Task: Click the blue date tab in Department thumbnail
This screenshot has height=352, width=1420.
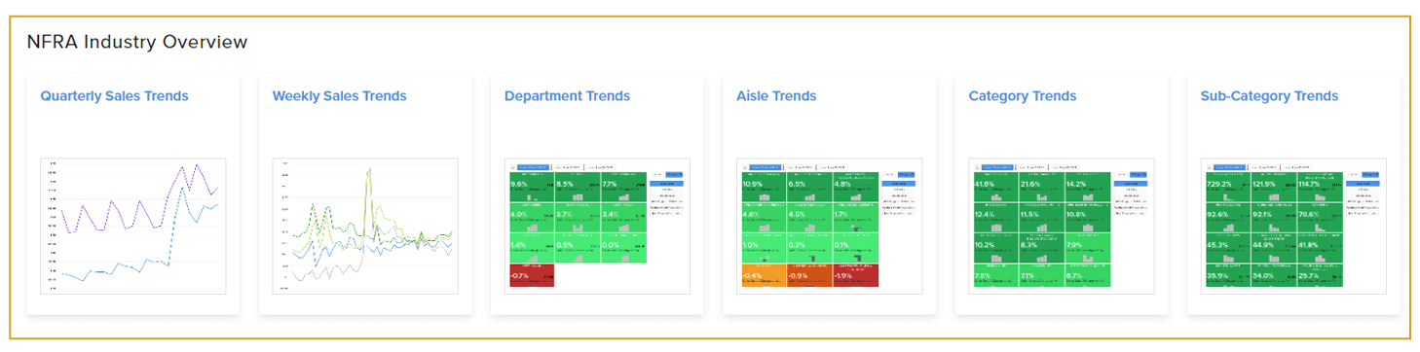Action: pyautogui.click(x=535, y=166)
